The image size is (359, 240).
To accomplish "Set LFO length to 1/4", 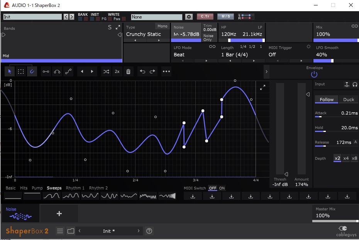I will click(x=243, y=47).
